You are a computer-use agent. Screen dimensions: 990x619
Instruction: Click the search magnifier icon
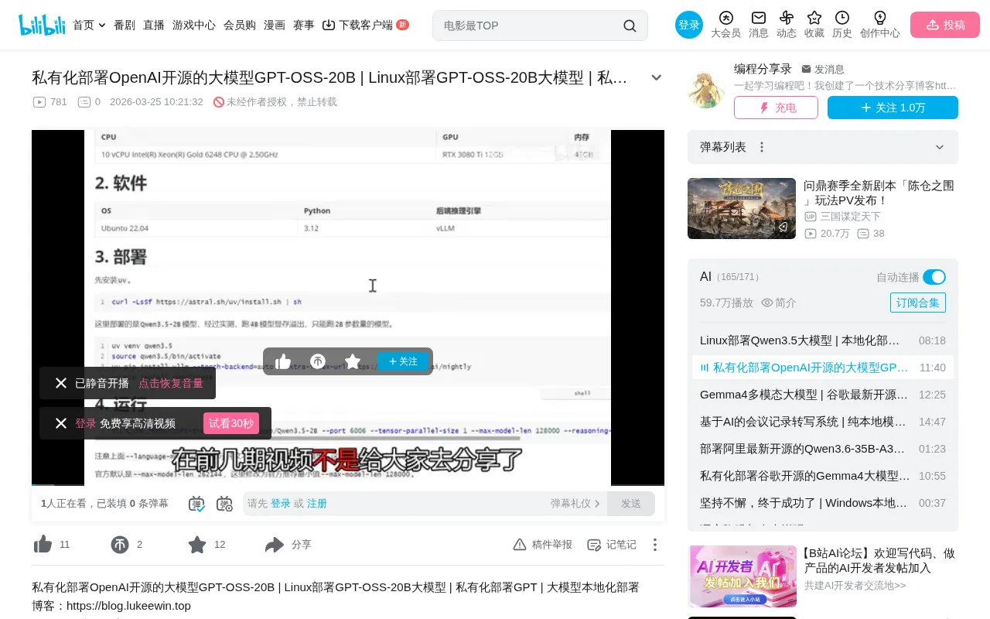[x=630, y=26]
